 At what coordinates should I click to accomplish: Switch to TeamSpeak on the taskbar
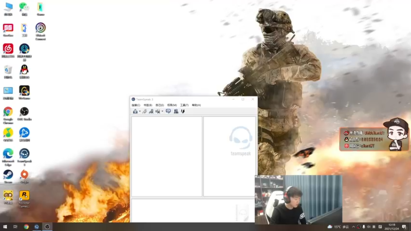coord(36,227)
